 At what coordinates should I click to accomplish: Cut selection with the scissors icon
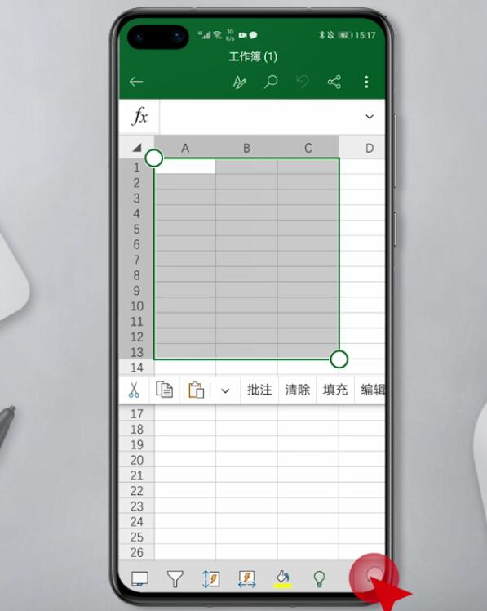point(134,390)
